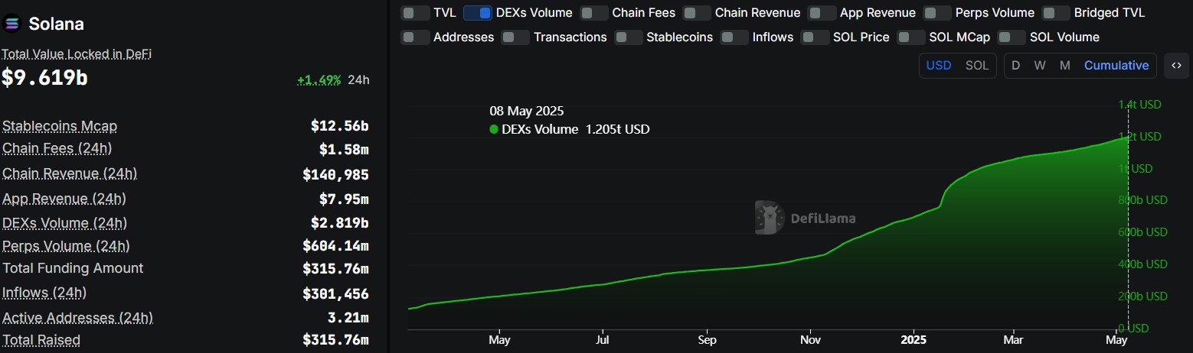Click the $9.619b TVL value
The height and width of the screenshot is (353, 1193).
[44, 77]
